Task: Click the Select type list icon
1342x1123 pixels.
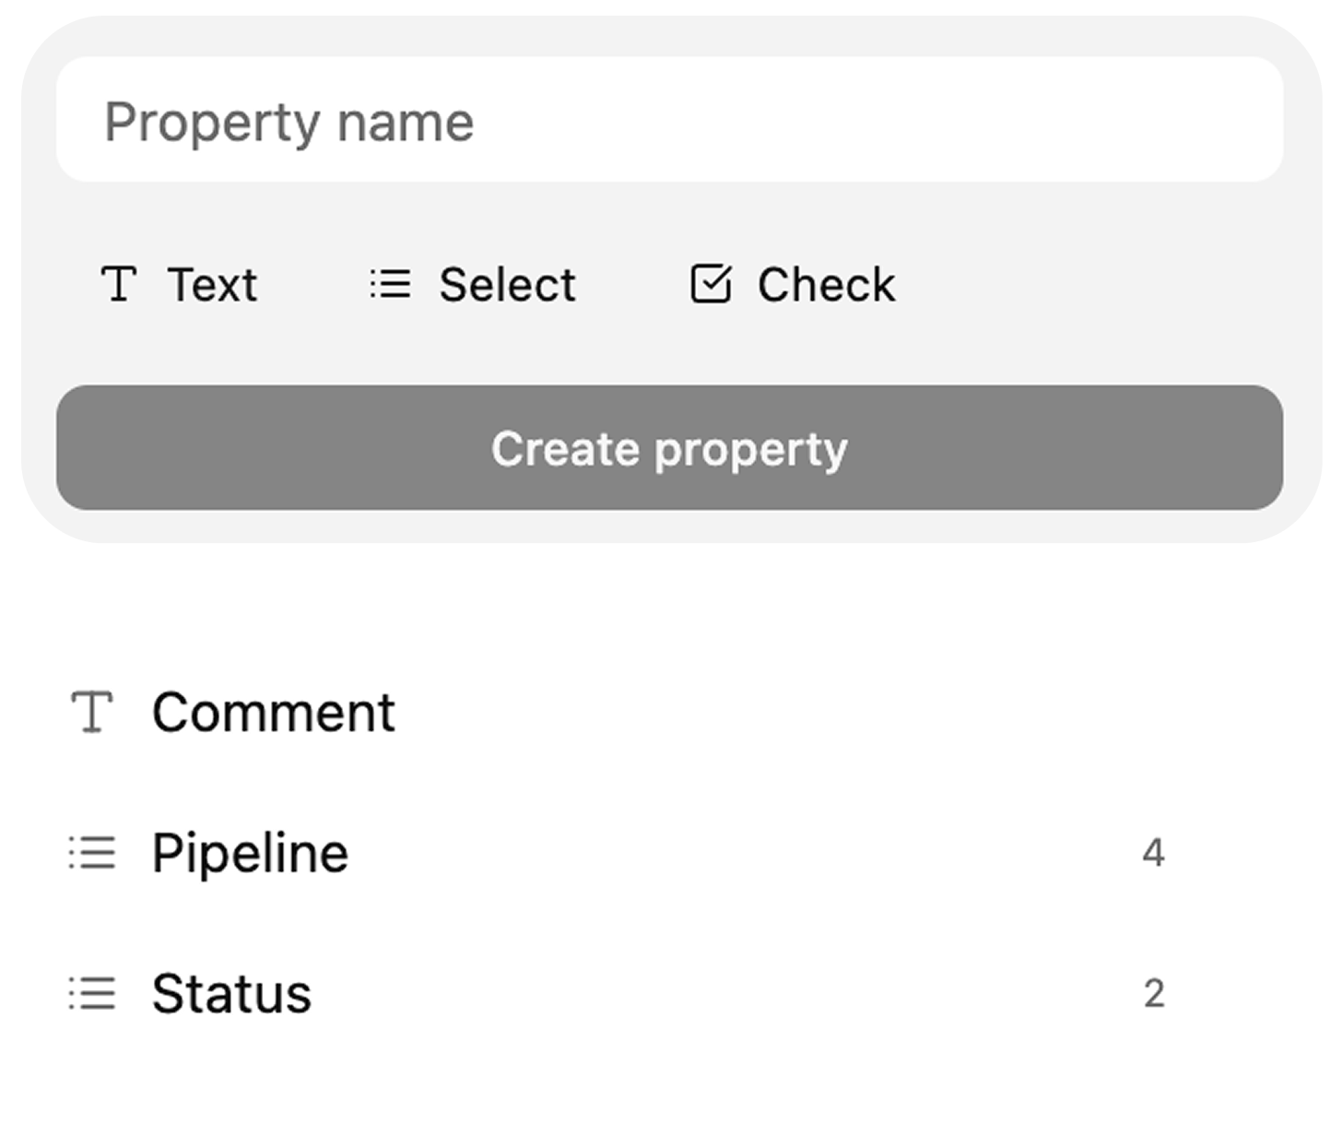Action: (391, 284)
